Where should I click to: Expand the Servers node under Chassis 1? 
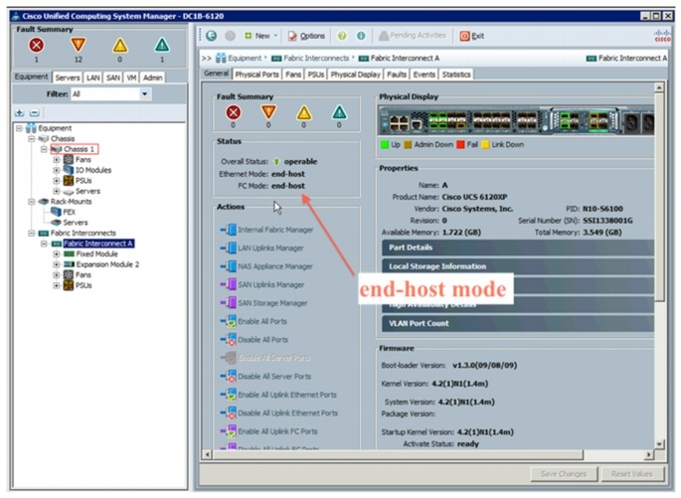point(57,191)
